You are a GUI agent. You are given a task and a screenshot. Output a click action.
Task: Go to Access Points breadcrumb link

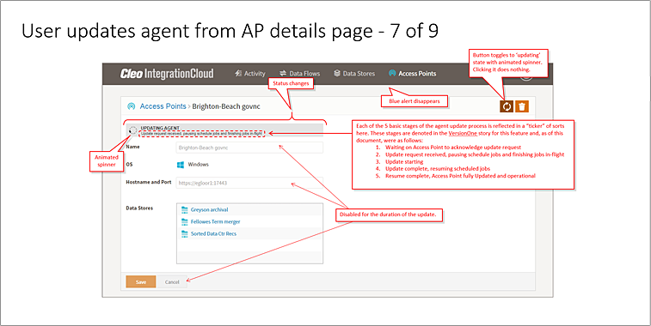pos(163,106)
